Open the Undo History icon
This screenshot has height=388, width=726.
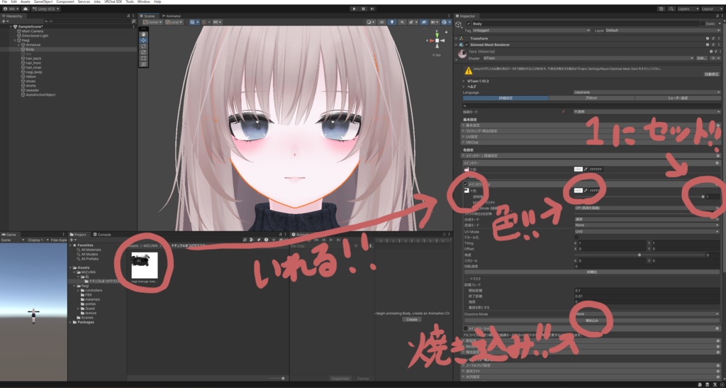point(661,9)
